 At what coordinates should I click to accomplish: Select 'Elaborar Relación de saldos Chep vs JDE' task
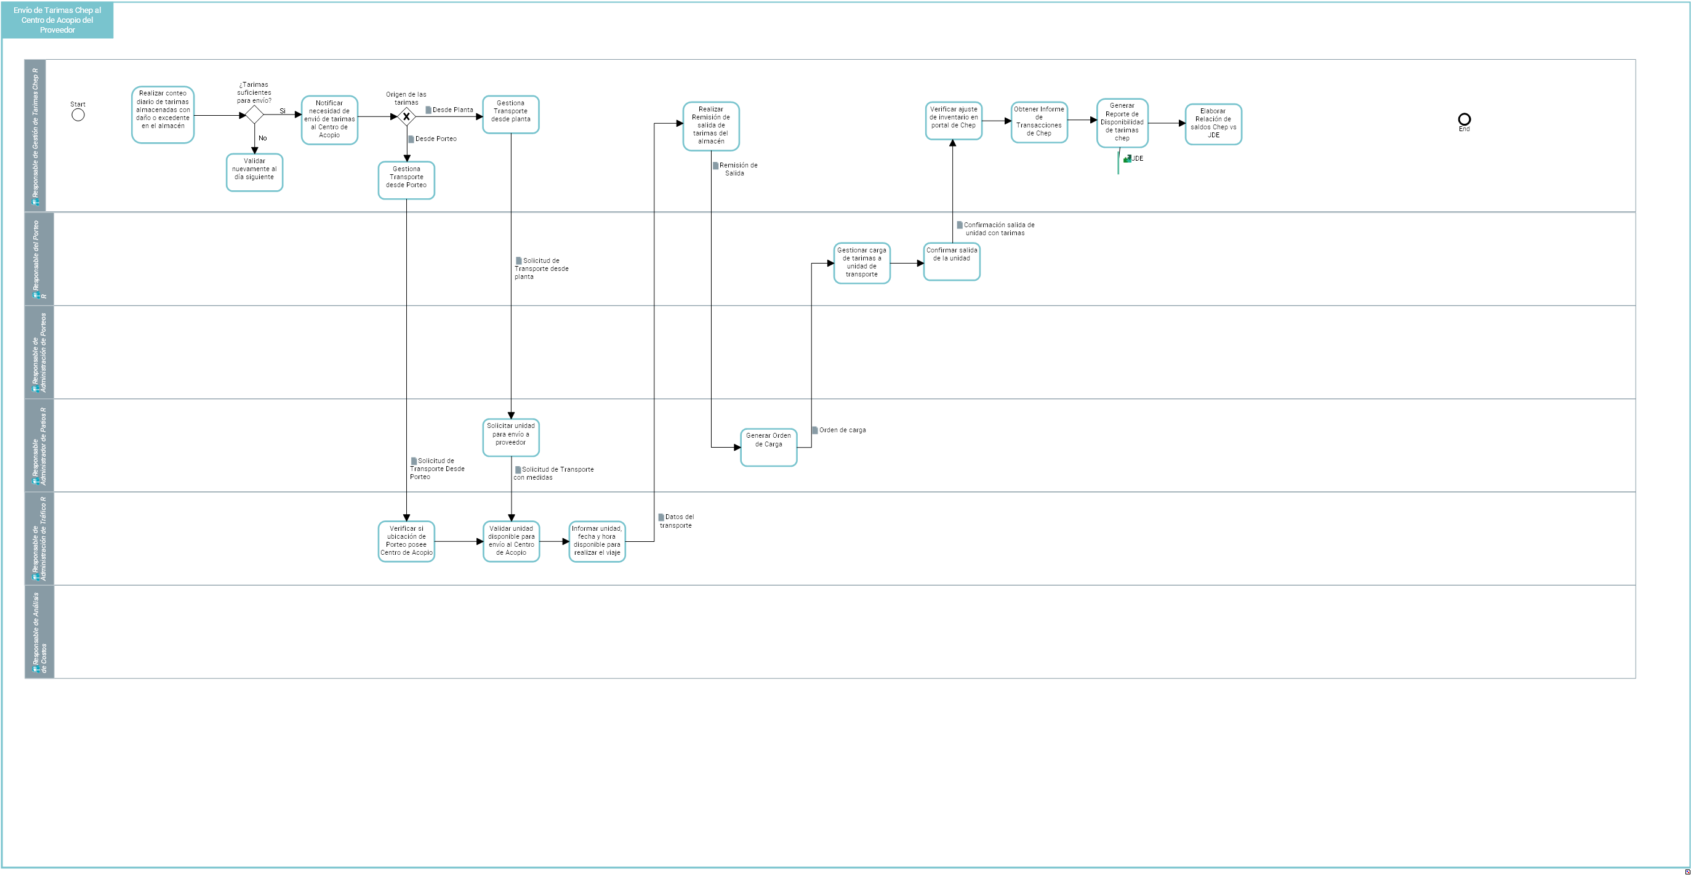pyautogui.click(x=1213, y=124)
